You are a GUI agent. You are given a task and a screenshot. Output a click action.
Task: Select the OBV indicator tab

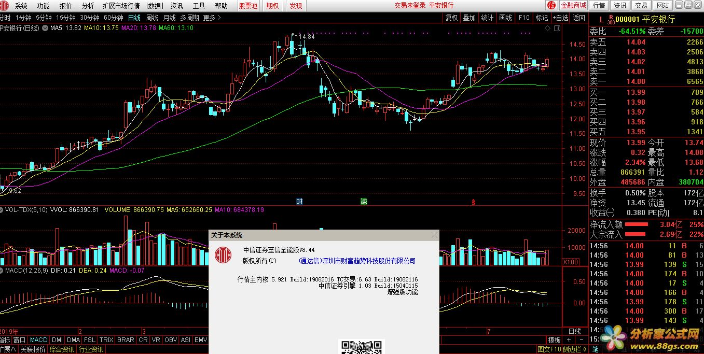tap(170, 340)
